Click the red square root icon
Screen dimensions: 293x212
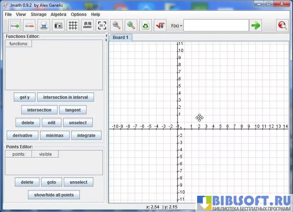click(x=160, y=26)
